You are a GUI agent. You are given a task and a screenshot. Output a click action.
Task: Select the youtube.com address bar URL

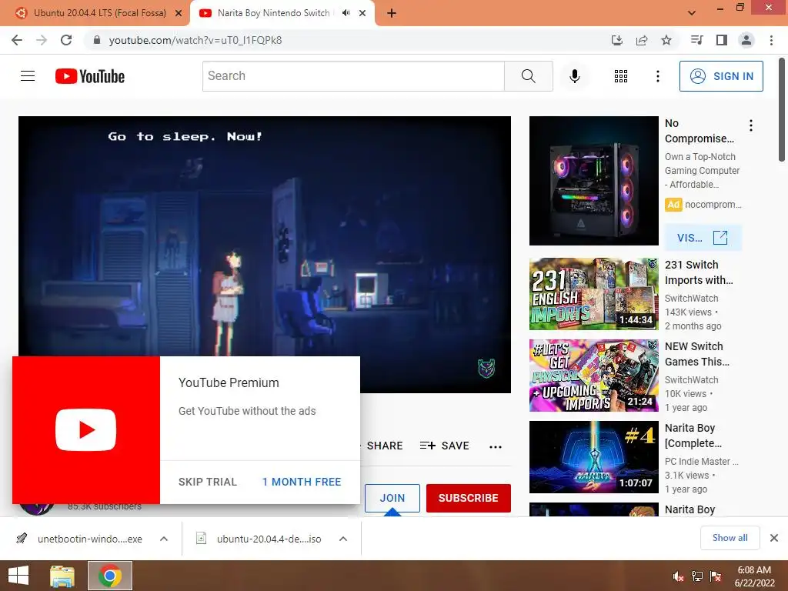(195, 40)
